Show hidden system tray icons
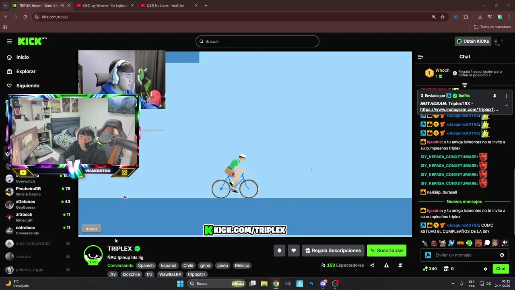The image size is (515, 290). tap(453, 284)
